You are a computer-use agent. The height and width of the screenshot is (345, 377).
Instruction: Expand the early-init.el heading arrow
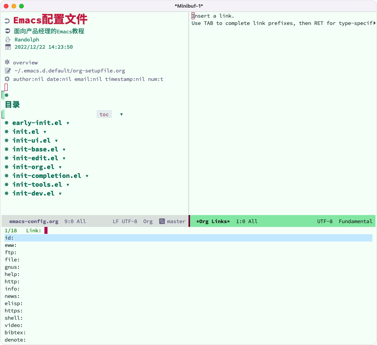click(x=68, y=123)
